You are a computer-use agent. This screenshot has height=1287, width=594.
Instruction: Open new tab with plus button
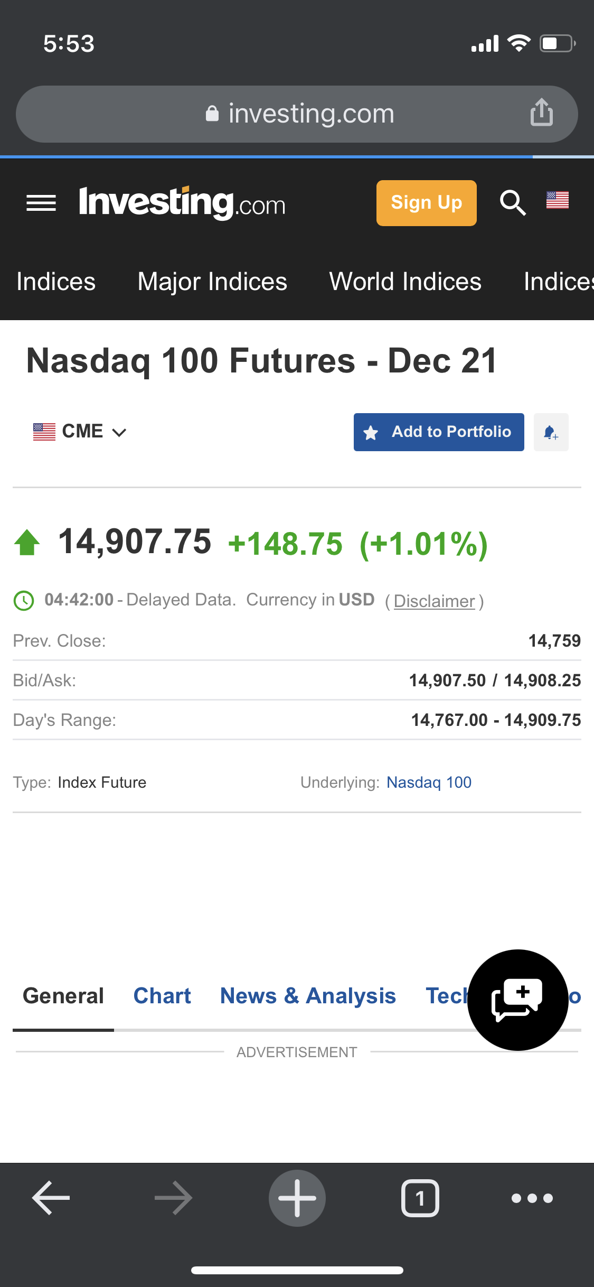[x=297, y=1198]
